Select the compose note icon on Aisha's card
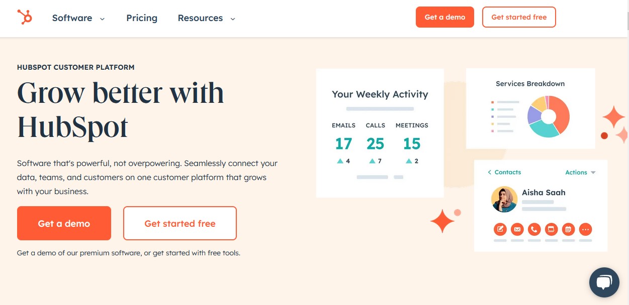This screenshot has height=305, width=629. (500, 229)
